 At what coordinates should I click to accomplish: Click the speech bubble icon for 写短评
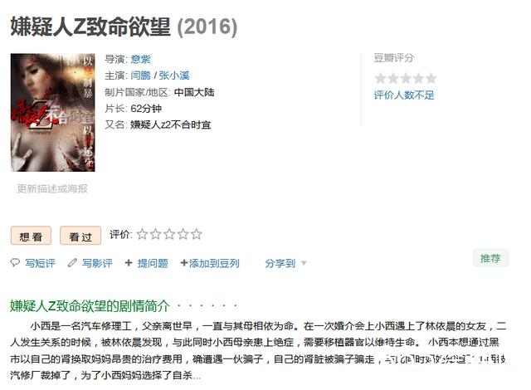pos(15,262)
